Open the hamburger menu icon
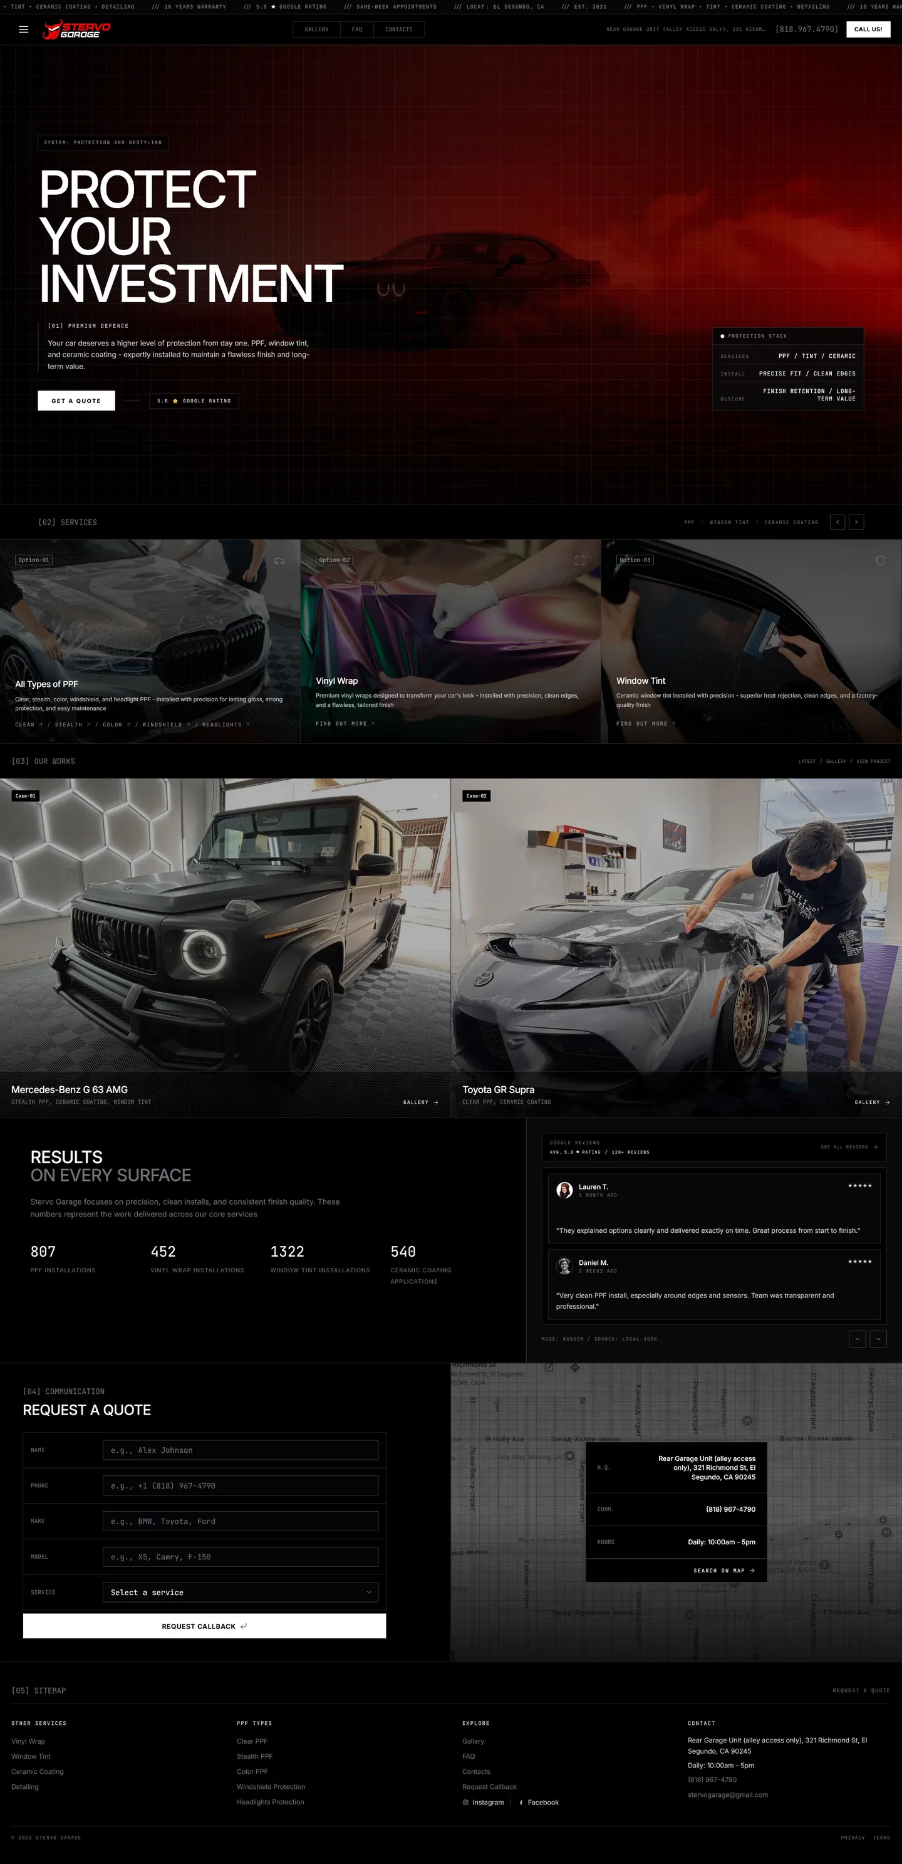This screenshot has width=902, height=1864. [23, 29]
